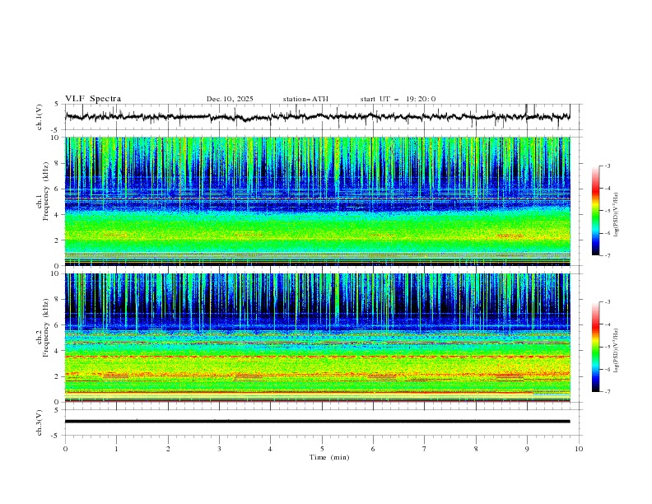This screenshot has width=652, height=504.
Task: Click the 2 kHz tick on ch.2 frequency axis
Action: (x=58, y=376)
